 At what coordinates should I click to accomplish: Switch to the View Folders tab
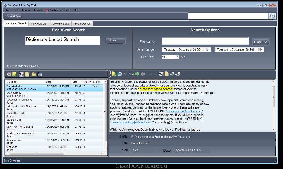click(x=39, y=24)
